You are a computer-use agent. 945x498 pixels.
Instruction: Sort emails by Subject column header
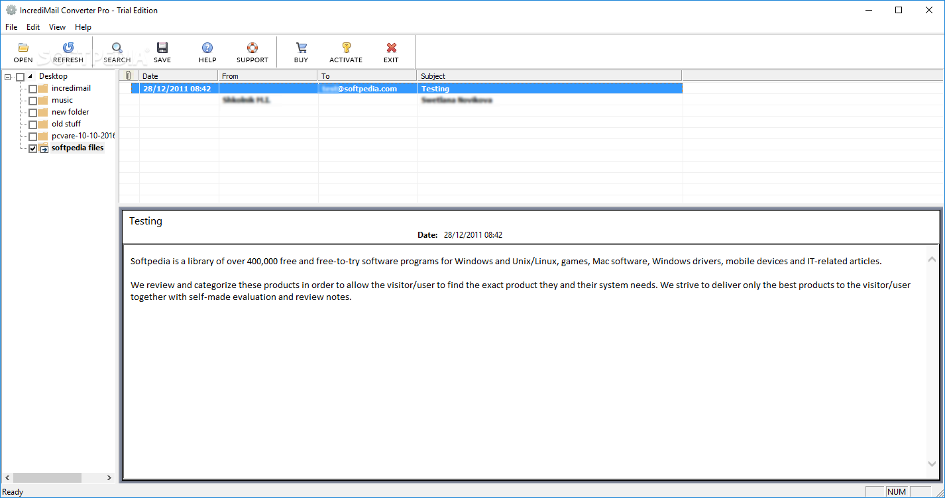tap(550, 76)
